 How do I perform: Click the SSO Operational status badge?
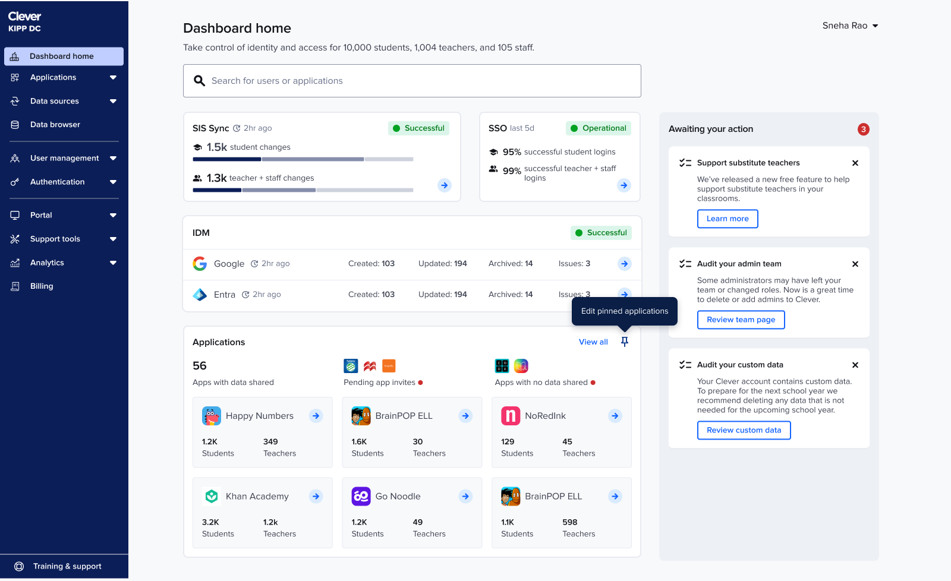(599, 128)
